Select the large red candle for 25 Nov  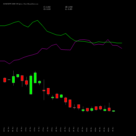70,103
